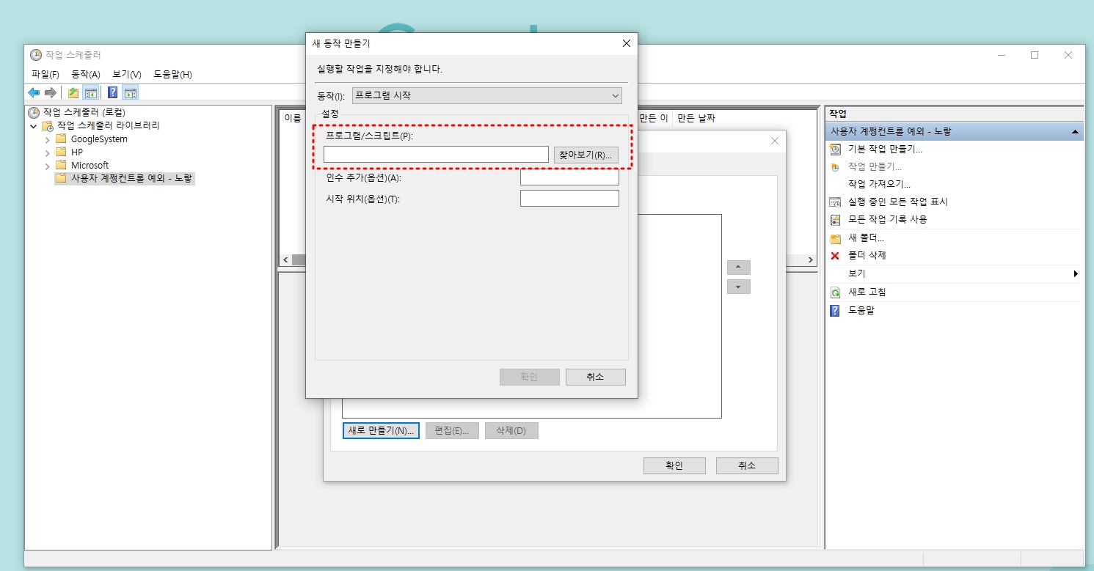Select 작업 스케줄러 (로컬) root node
This screenshot has height=571, width=1094.
[84, 113]
